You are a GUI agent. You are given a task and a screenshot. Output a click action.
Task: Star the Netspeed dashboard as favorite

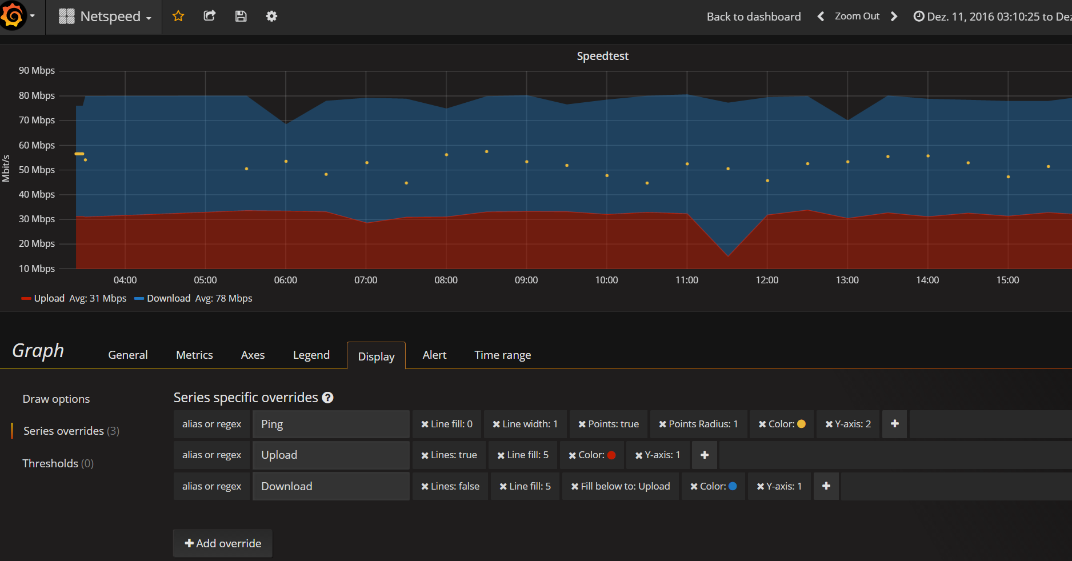[x=178, y=16]
